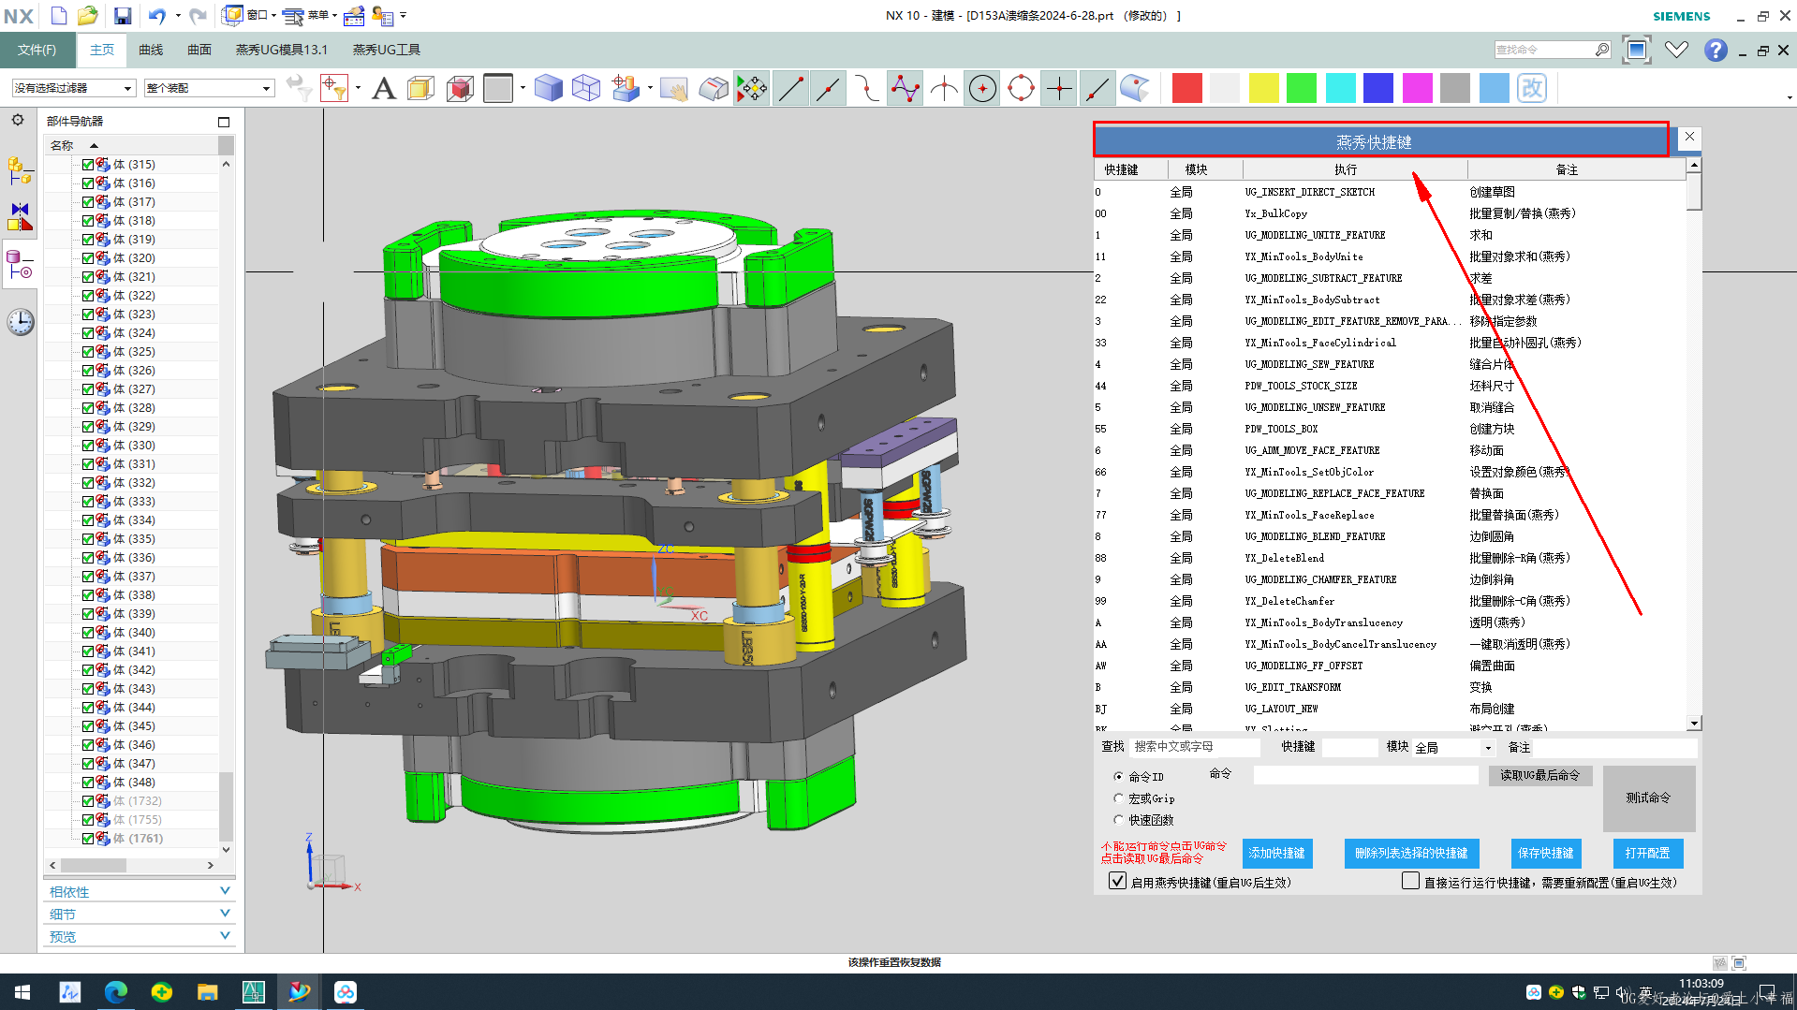Open the 菜单 dropdown in quick access bar
Image resolution: width=1797 pixels, height=1010 pixels.
[x=310, y=15]
